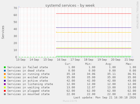Screen dimensions: 140x104
Task: Click the lime waiting state legend swatch
Action: tap(5, 87)
